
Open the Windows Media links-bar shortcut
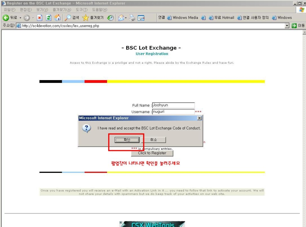(183, 18)
